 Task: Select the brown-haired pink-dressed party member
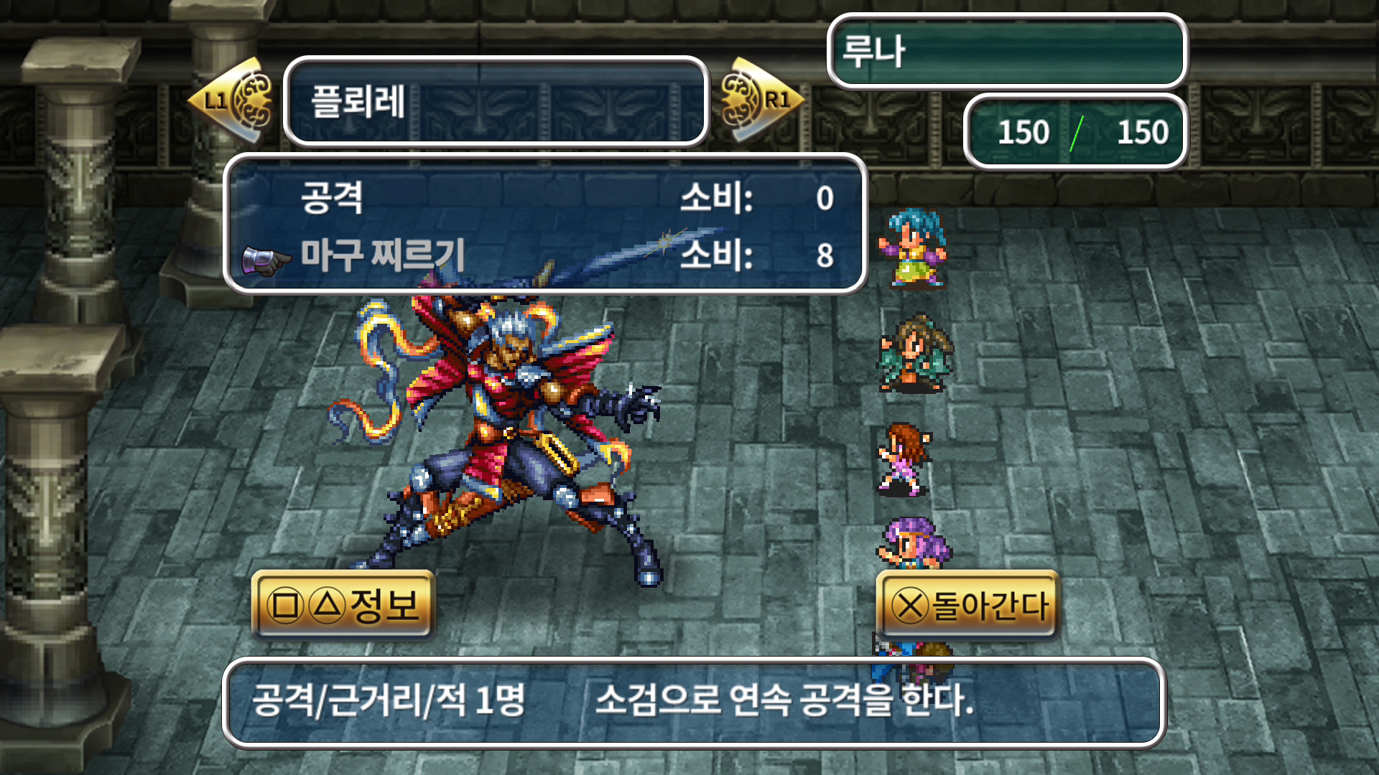[904, 459]
